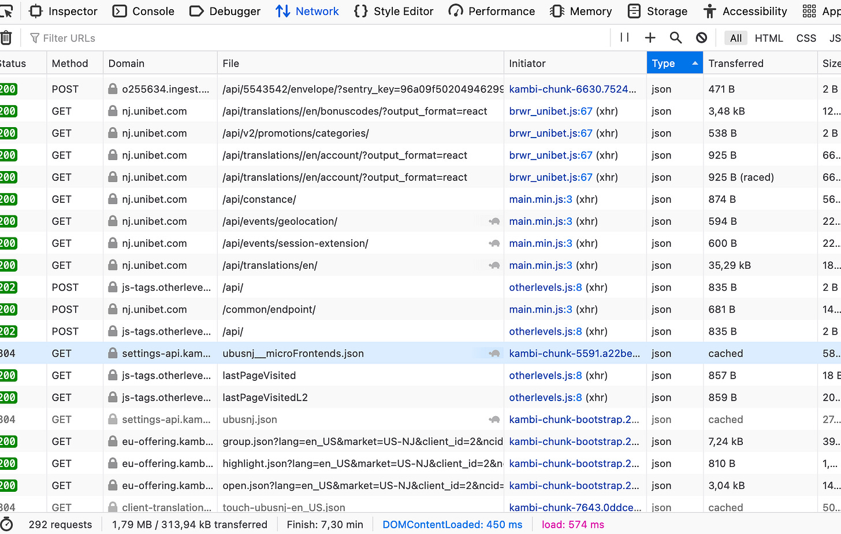Screen dimensions: 841x534
Task: Toggle the All filter button
Action: coord(736,38)
